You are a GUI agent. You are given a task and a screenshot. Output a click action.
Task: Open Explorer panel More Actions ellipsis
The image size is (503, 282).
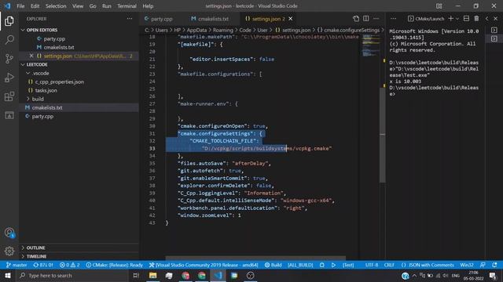coord(130,19)
